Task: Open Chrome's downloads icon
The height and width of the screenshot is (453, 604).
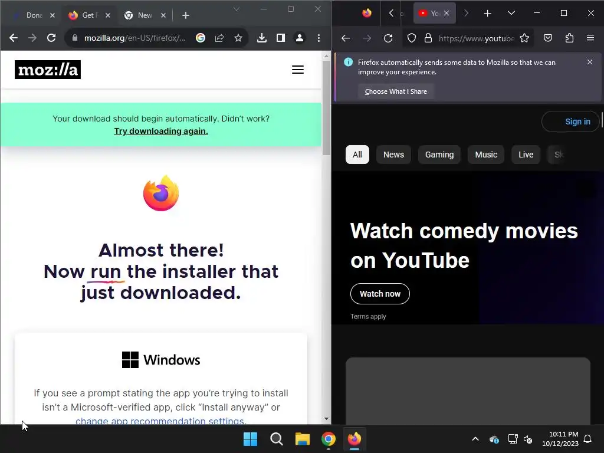Action: click(x=262, y=38)
